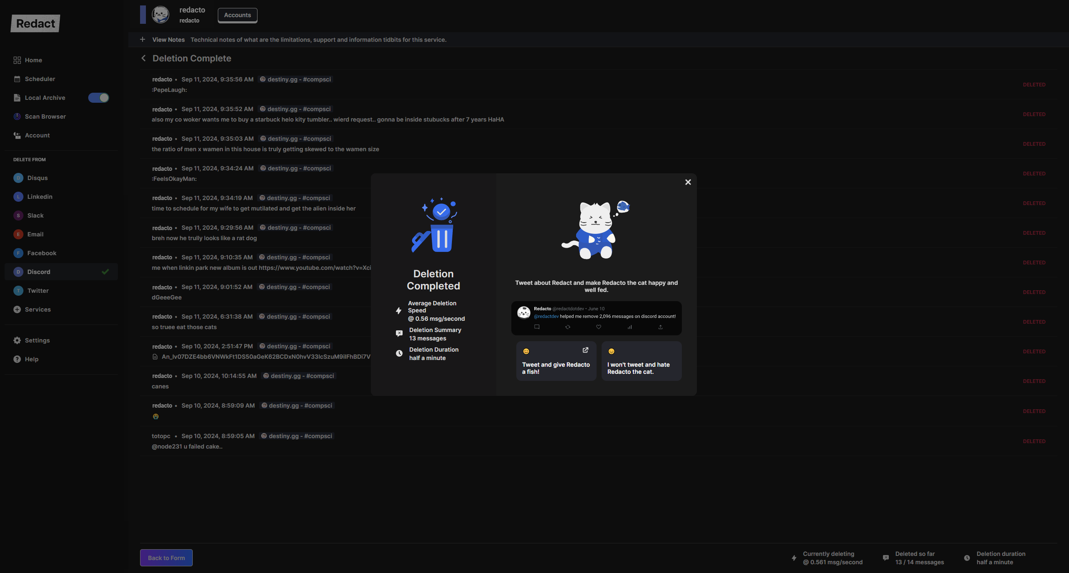The height and width of the screenshot is (573, 1069).
Task: Click Tweet and give Redacto a fish
Action: click(556, 361)
